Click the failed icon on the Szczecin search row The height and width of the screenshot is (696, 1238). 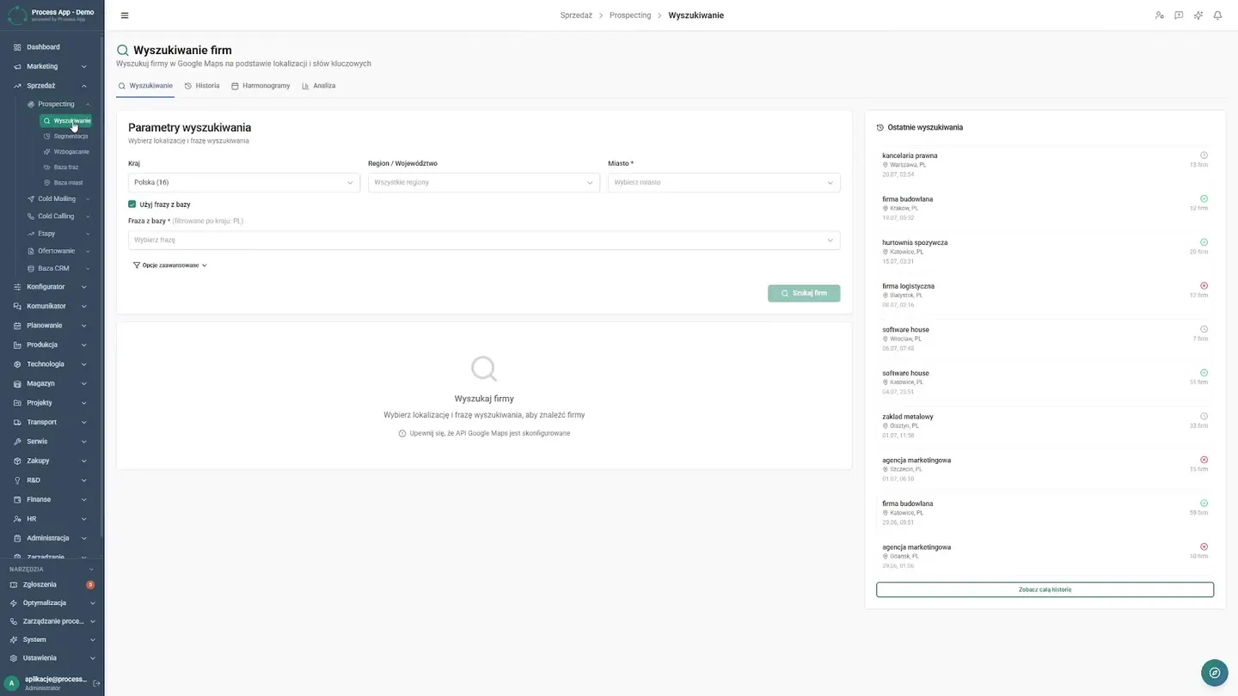(1204, 460)
